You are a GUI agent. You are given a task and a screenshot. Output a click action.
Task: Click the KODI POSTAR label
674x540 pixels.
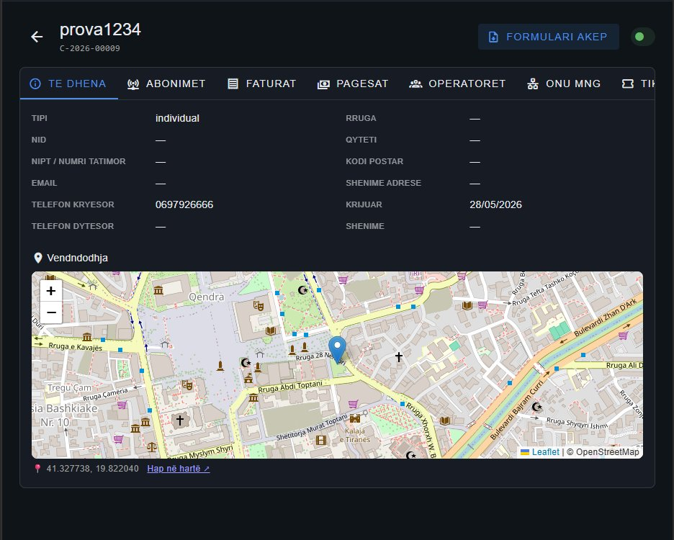(374, 162)
